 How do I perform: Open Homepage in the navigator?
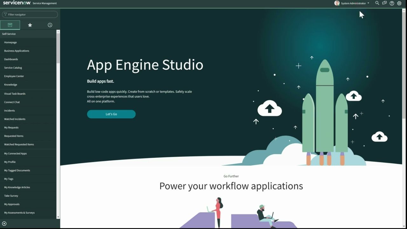tap(10, 42)
